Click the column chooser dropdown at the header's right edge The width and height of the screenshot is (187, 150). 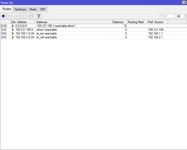pyautogui.click(x=186, y=22)
